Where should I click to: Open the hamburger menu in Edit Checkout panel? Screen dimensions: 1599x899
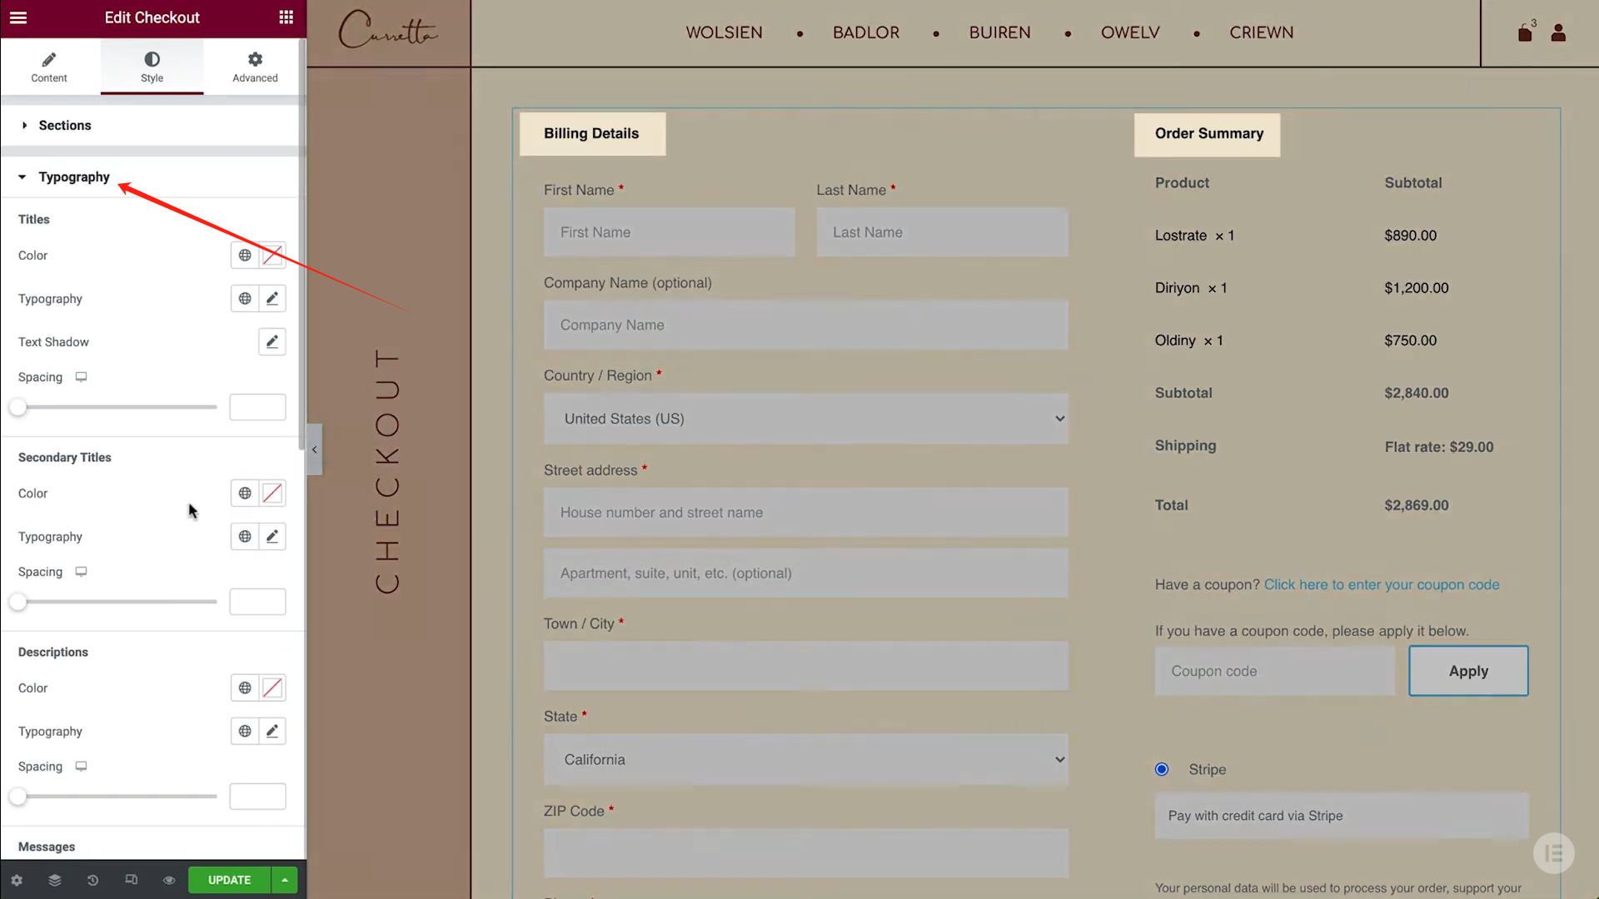point(18,17)
